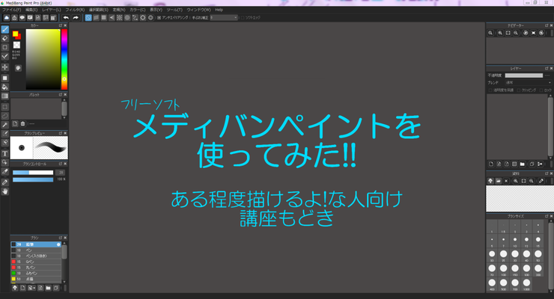Select the ペン(入り抜き) brush
Image resolution: width=554 pixels, height=299 pixels.
point(36,256)
